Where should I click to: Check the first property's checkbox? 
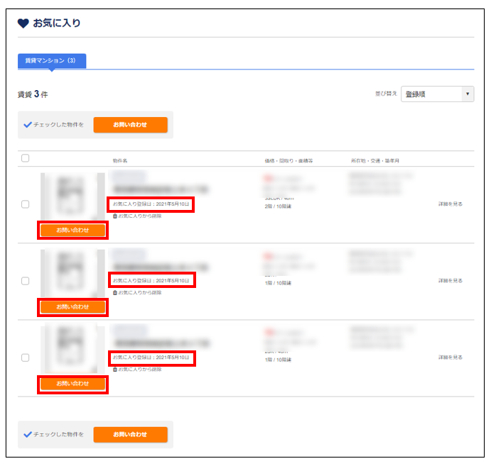click(26, 204)
